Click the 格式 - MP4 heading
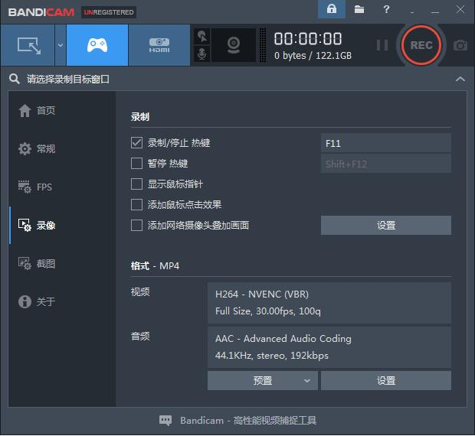Screen dimensions: 475x436 tap(155, 266)
